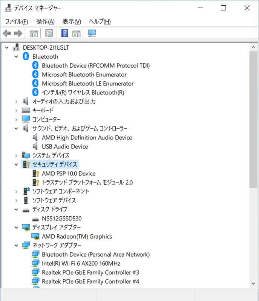The image size is (259, 301).
Task: Expand the オーディオの入力および出力 category
Action: [16, 102]
